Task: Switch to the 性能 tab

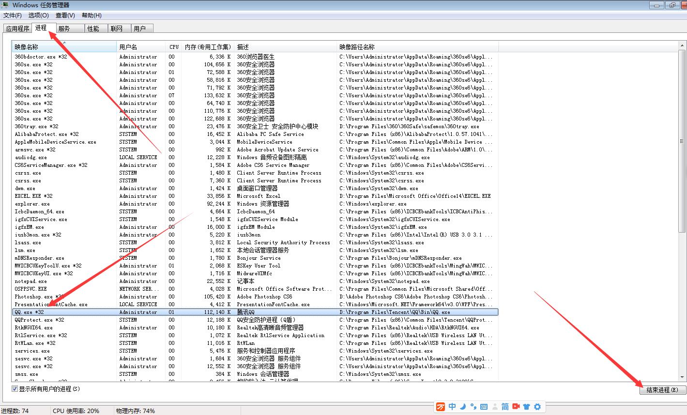Action: (x=95, y=28)
